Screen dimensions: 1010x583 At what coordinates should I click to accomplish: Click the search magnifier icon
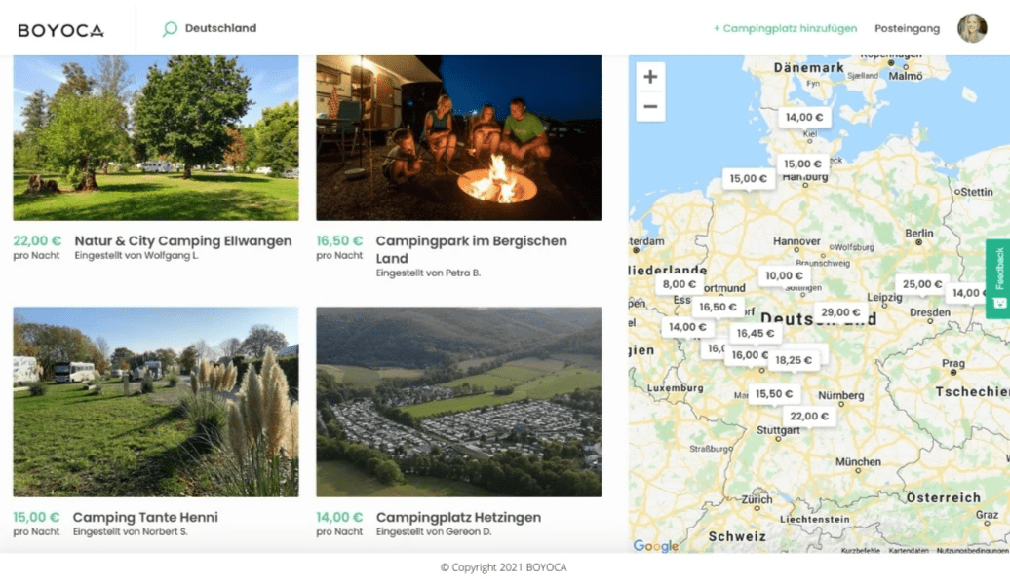click(x=170, y=29)
